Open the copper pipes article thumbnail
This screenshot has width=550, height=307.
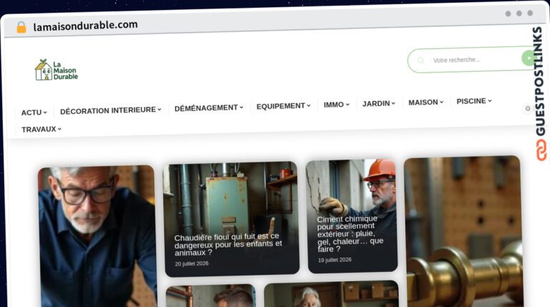click(x=211, y=296)
